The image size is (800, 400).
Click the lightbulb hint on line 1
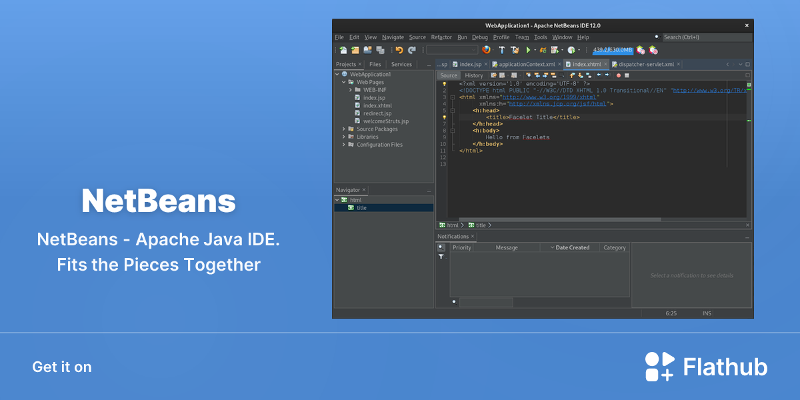444,84
